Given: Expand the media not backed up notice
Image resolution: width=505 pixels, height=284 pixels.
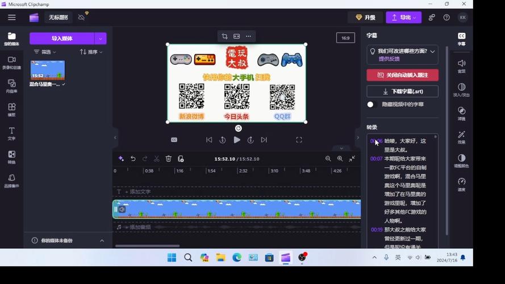Looking at the screenshot, I should coord(102,240).
